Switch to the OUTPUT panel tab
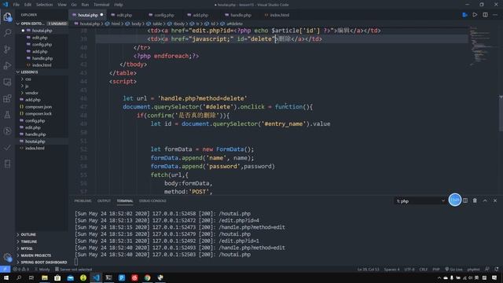Screen dimensions: 503x283 pyautogui.click(x=104, y=201)
